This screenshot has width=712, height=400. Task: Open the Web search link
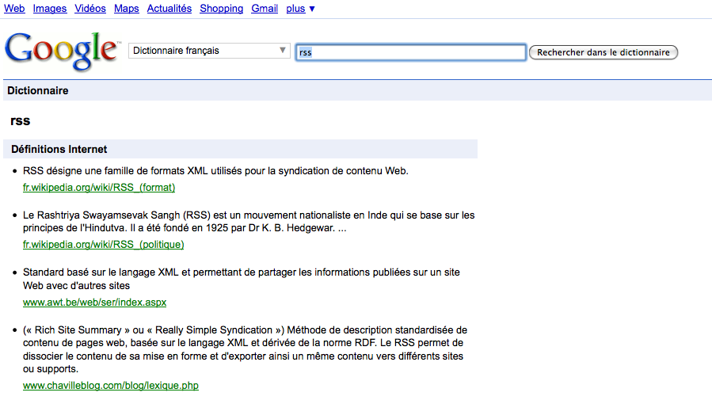coord(14,9)
